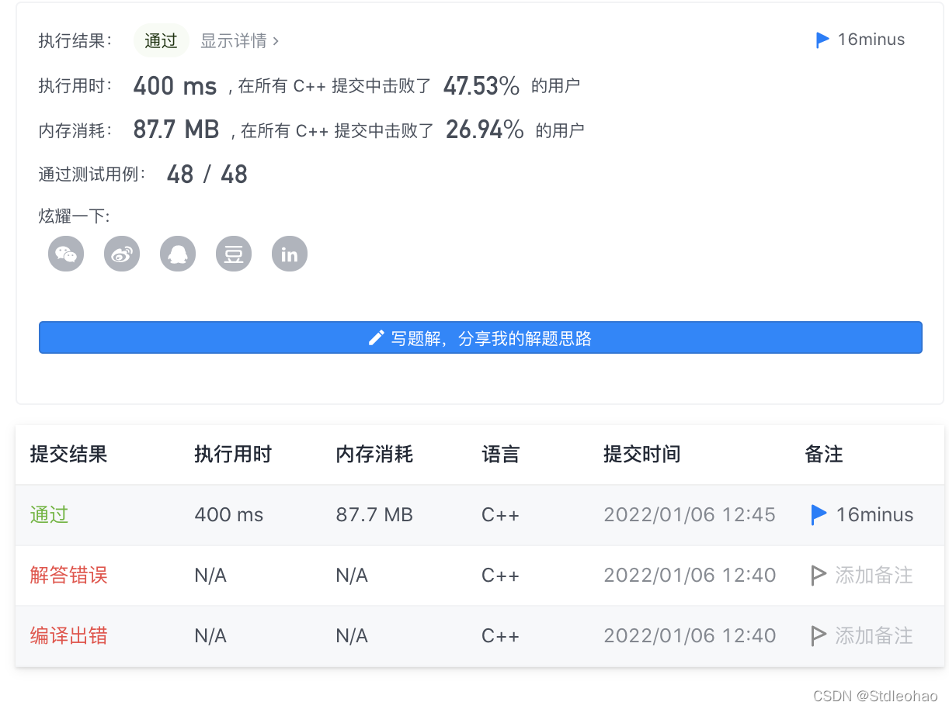Screen dimensions: 949x709
Task: Click the 提交时间 column header
Action: (x=642, y=454)
